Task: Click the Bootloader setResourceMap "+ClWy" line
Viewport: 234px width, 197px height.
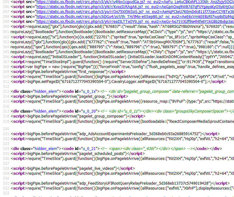Action: click(x=122, y=52)
